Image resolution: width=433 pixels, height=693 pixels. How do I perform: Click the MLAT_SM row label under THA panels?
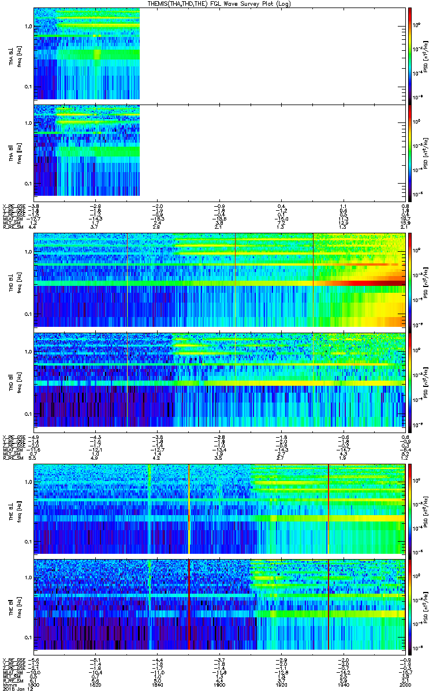12,219
